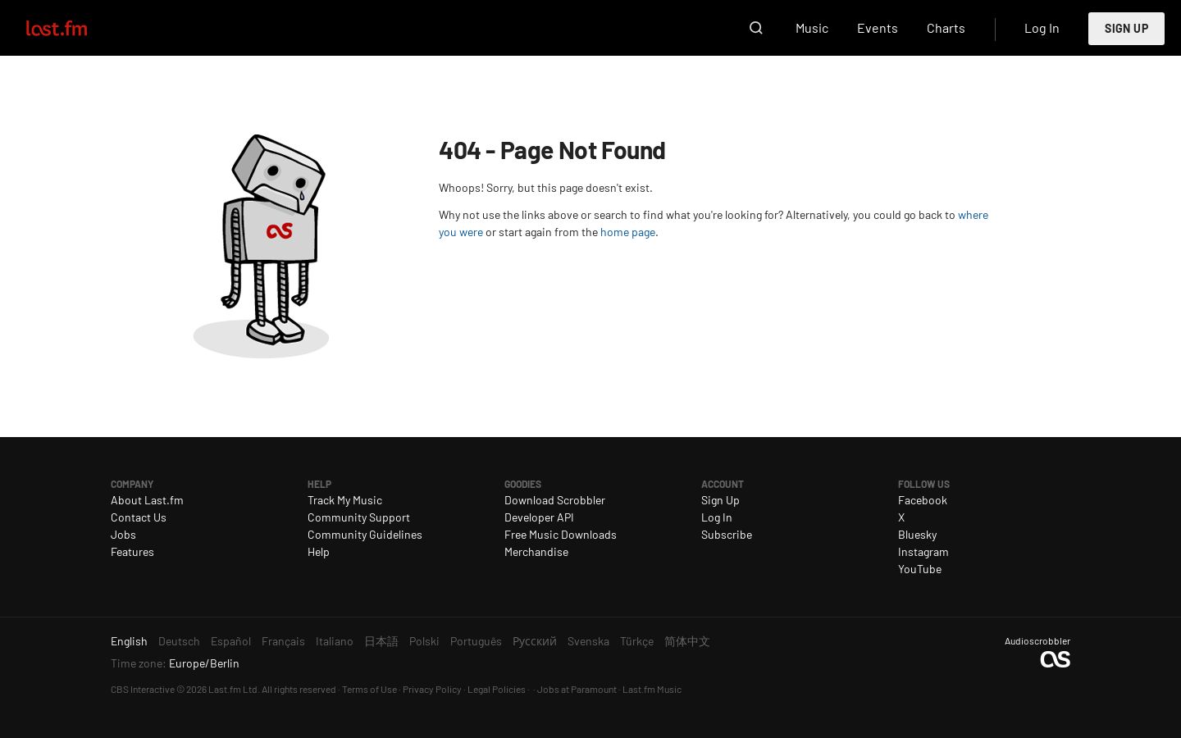This screenshot has width=1181, height=738.
Task: Open Community Guidelines link
Action: [365, 535]
